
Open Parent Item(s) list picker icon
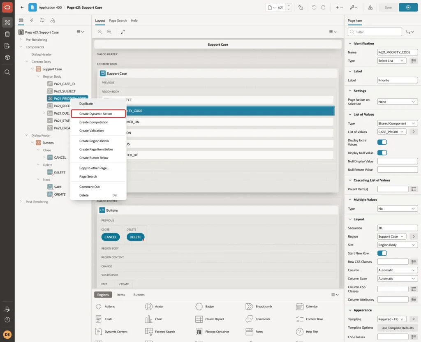point(414,189)
